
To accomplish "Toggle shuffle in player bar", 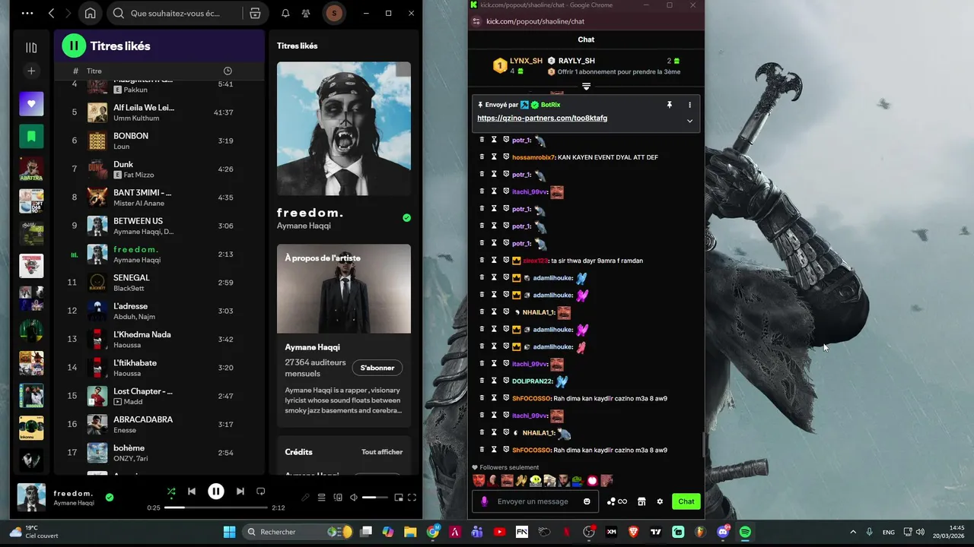I will [x=170, y=492].
